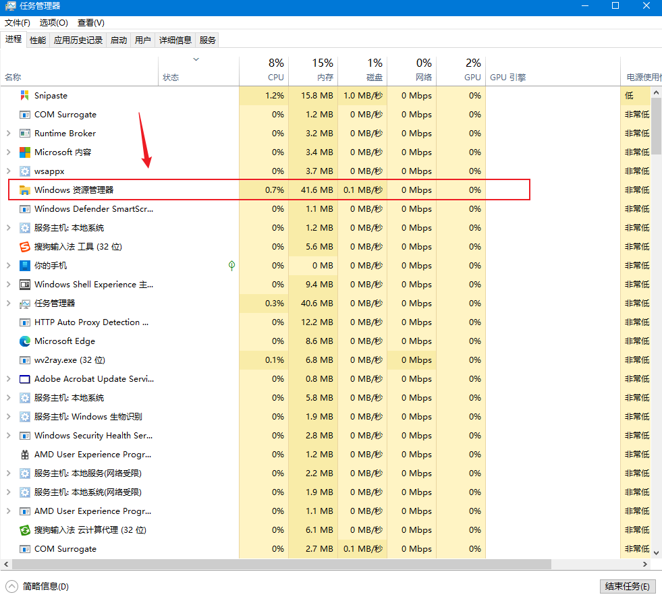Click the 15.8 MB Snipaste memory value
Screen dimensions: 662x603
(x=317, y=95)
